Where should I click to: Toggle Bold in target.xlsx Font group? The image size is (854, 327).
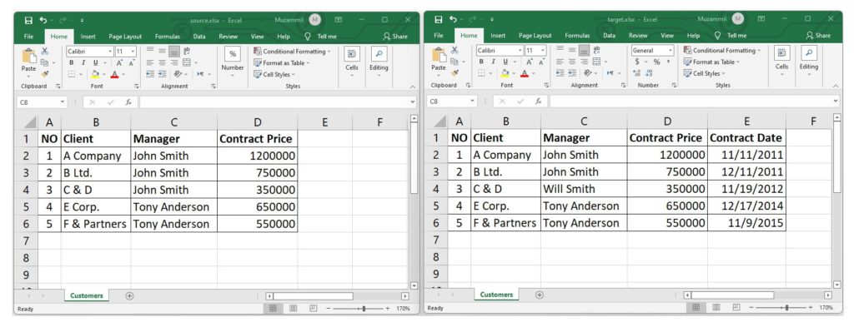(x=481, y=62)
